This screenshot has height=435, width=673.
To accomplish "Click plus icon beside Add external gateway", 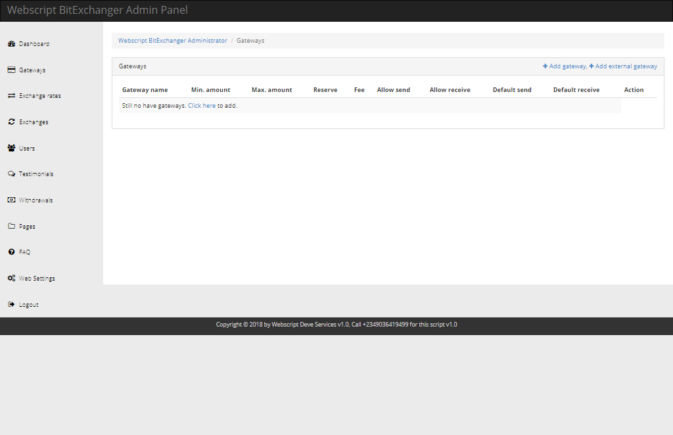I will pyautogui.click(x=592, y=66).
